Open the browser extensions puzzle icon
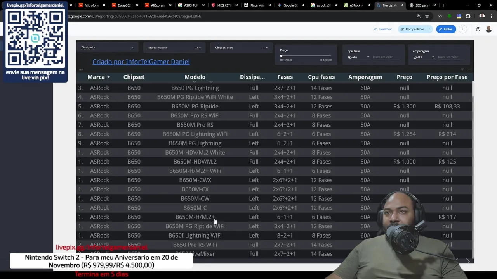This screenshot has height=279, width=497. coord(468,16)
